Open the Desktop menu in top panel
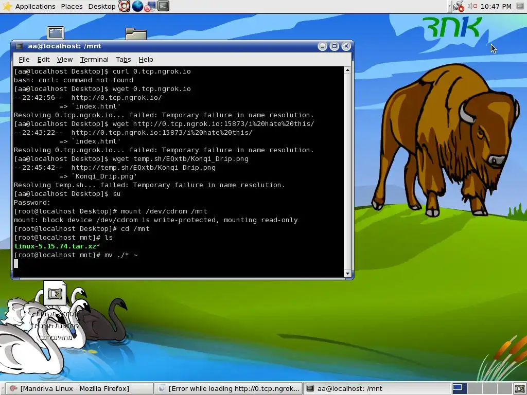Viewport: 527px width, 395px height. tap(102, 6)
